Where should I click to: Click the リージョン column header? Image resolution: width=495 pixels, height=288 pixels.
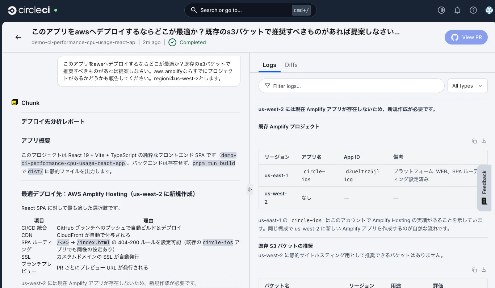[277, 157]
